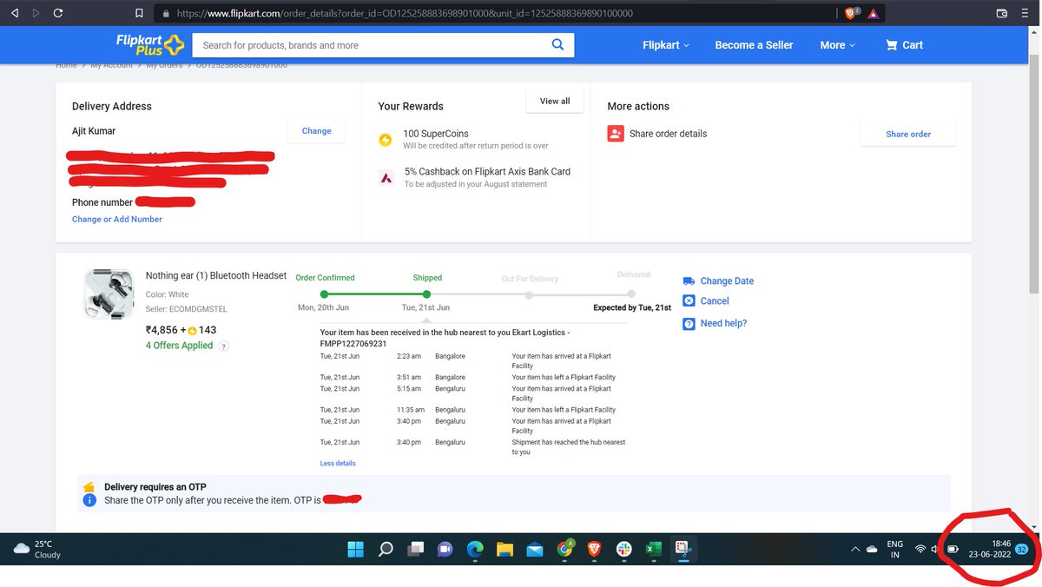Click the share order details icon

(x=616, y=134)
